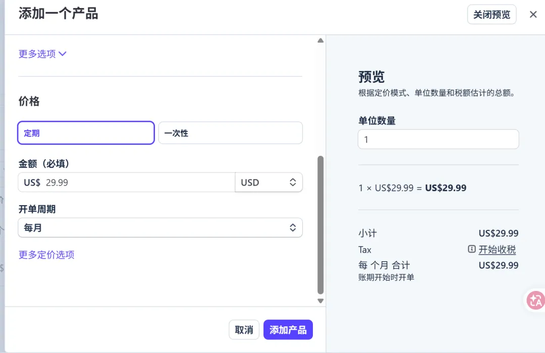Click the floating translate icon
The image size is (545, 353).
click(x=535, y=301)
